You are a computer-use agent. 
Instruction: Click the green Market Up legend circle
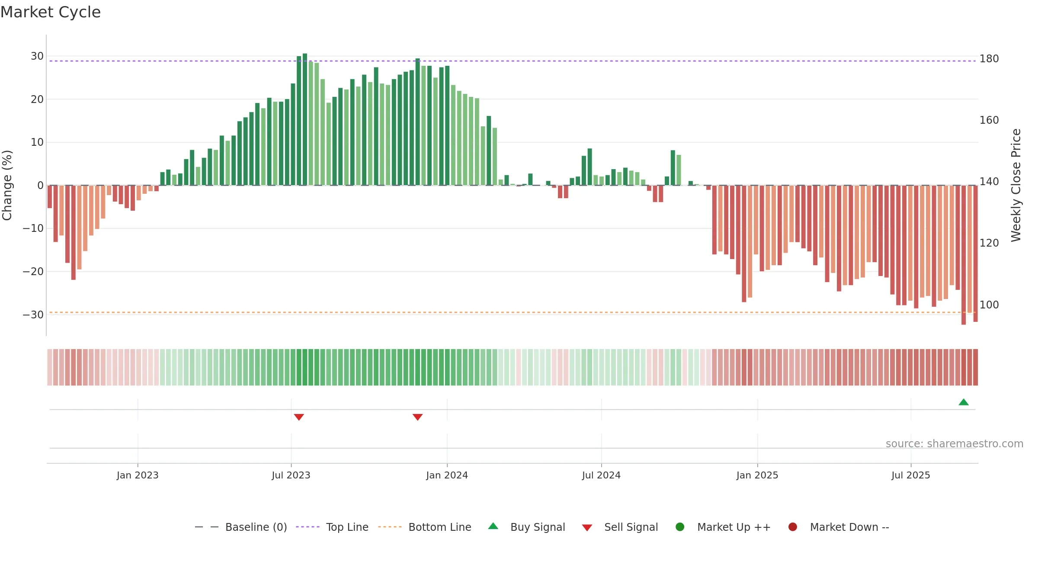pyautogui.click(x=680, y=527)
